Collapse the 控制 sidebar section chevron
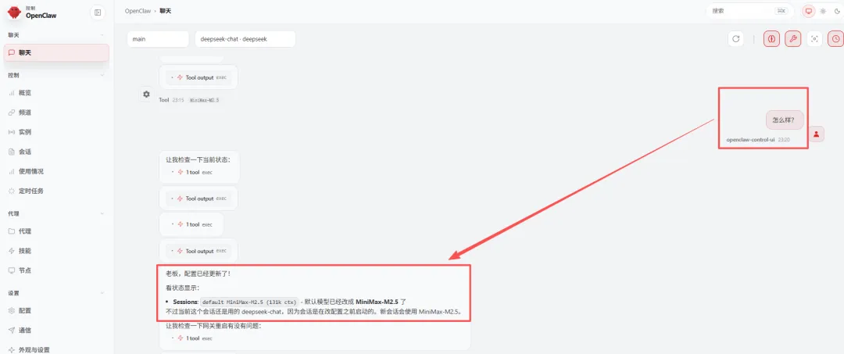Viewport: 844px width, 354px height. (x=102, y=75)
